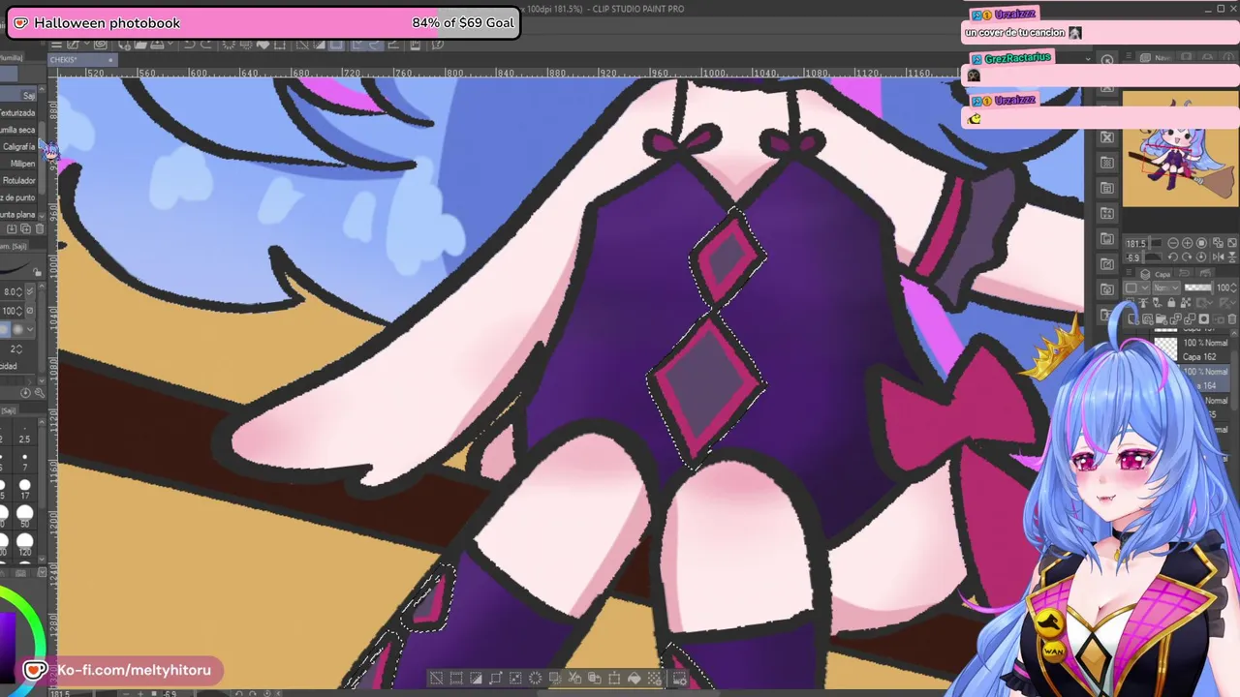This screenshot has height=697, width=1240.
Task: Click deselect icon in selection launcher
Action: click(436, 679)
